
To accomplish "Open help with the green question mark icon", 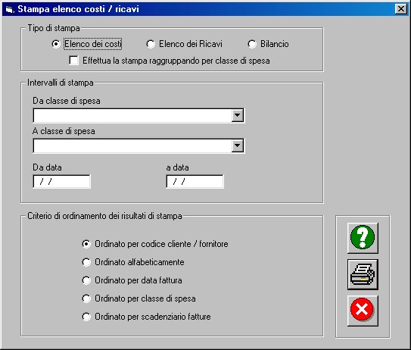I will click(363, 238).
